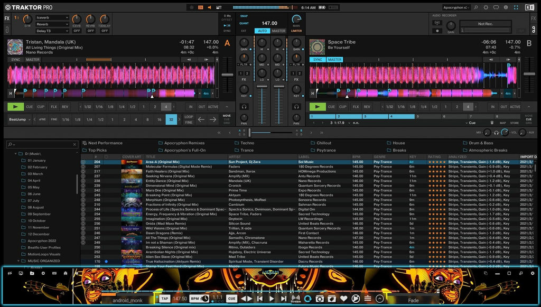Click the Stream broadcast icon
The height and width of the screenshot is (307, 541).
coord(296,299)
